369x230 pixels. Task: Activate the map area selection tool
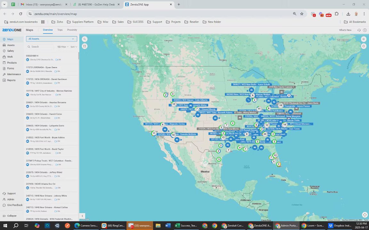(85, 46)
